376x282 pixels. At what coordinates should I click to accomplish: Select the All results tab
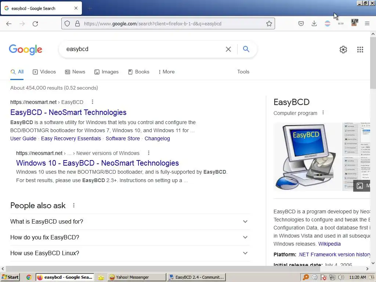17,72
